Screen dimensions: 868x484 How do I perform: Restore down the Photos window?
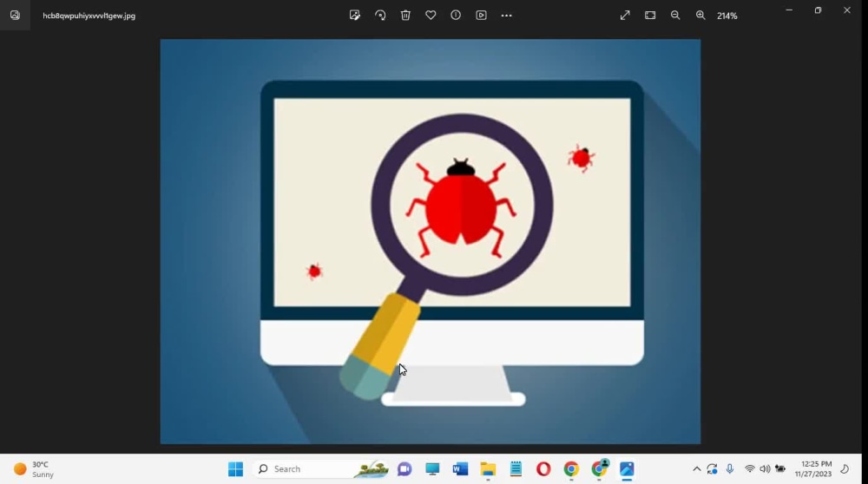coord(818,10)
